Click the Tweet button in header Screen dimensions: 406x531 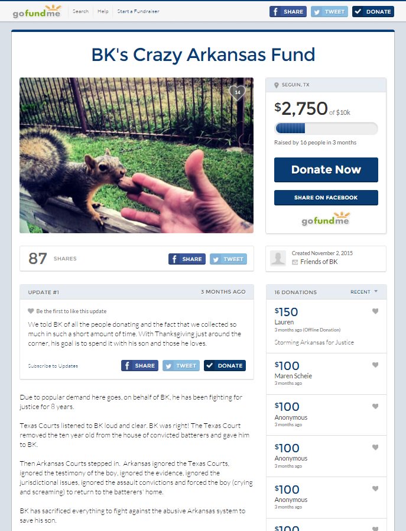point(329,11)
